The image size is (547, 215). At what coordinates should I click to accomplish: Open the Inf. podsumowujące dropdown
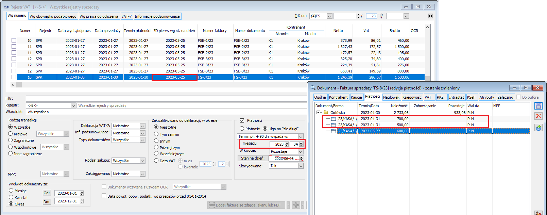point(142,133)
